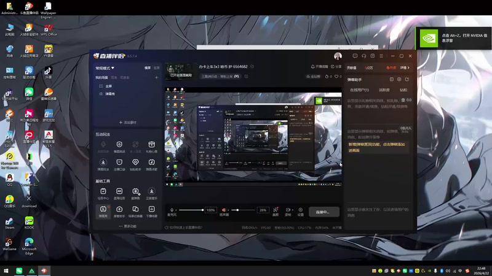
Task: Click the microphone 100% value field
Action: coord(210,210)
